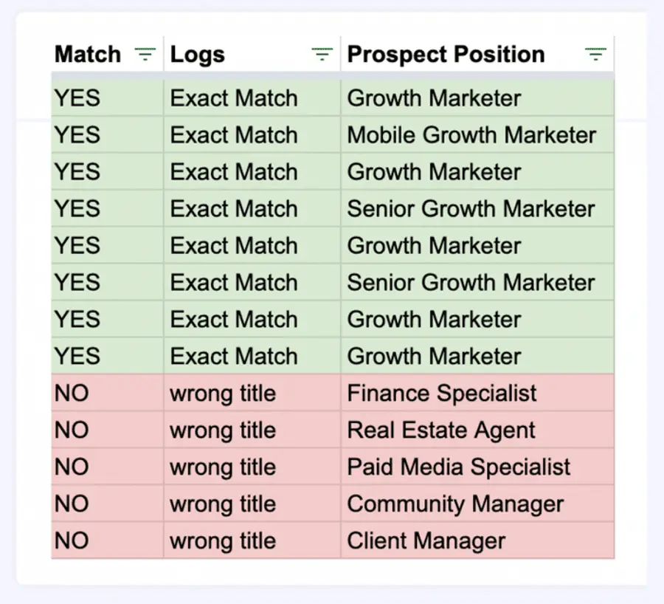Open the Prospect Position filter icon

[595, 54]
